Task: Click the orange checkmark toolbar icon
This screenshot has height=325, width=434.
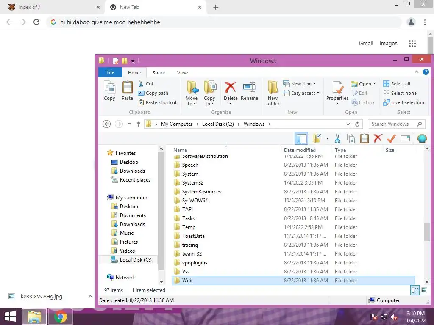Action: coord(391,138)
